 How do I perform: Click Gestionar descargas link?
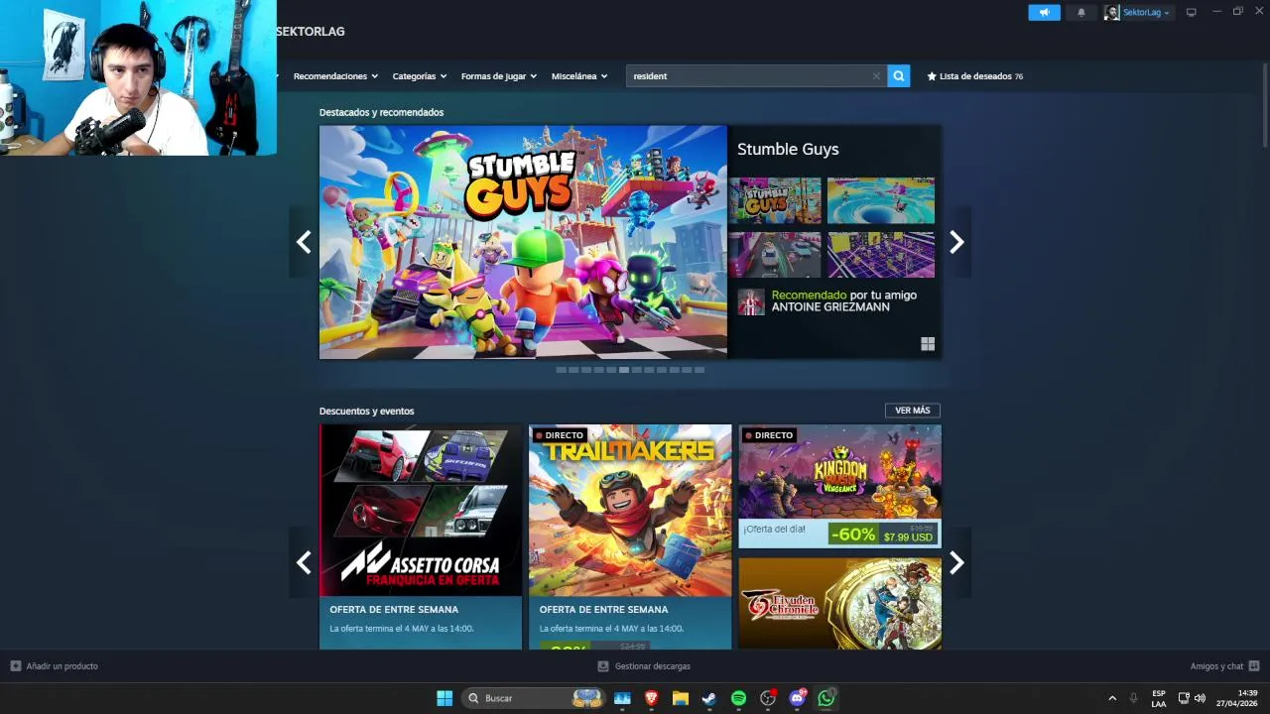(652, 666)
